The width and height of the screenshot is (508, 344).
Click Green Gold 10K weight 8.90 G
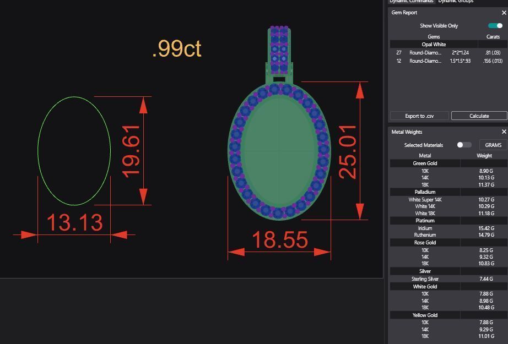click(x=487, y=171)
